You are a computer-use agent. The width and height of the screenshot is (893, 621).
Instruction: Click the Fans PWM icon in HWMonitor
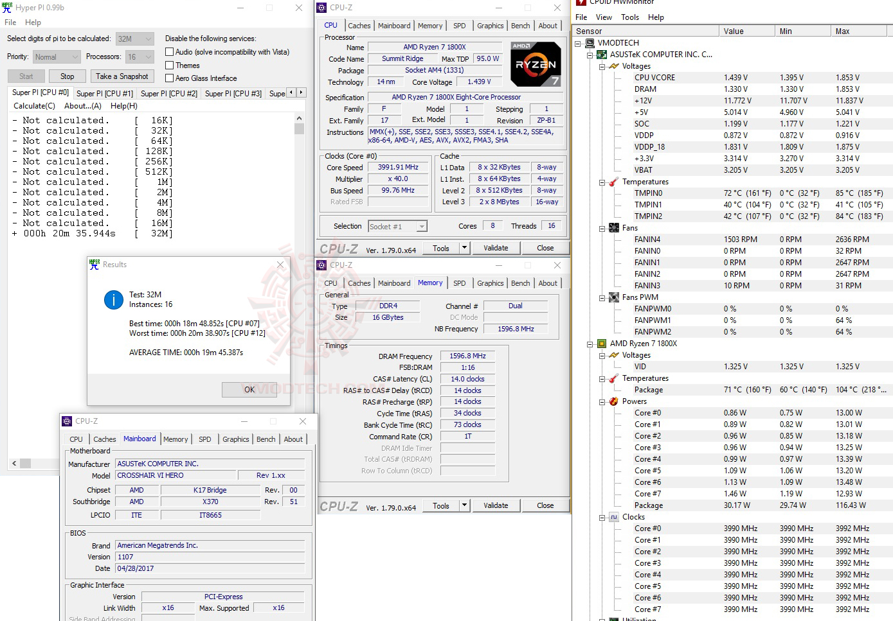point(613,297)
